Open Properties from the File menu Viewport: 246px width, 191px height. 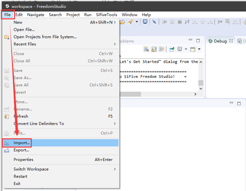click(x=60, y=160)
